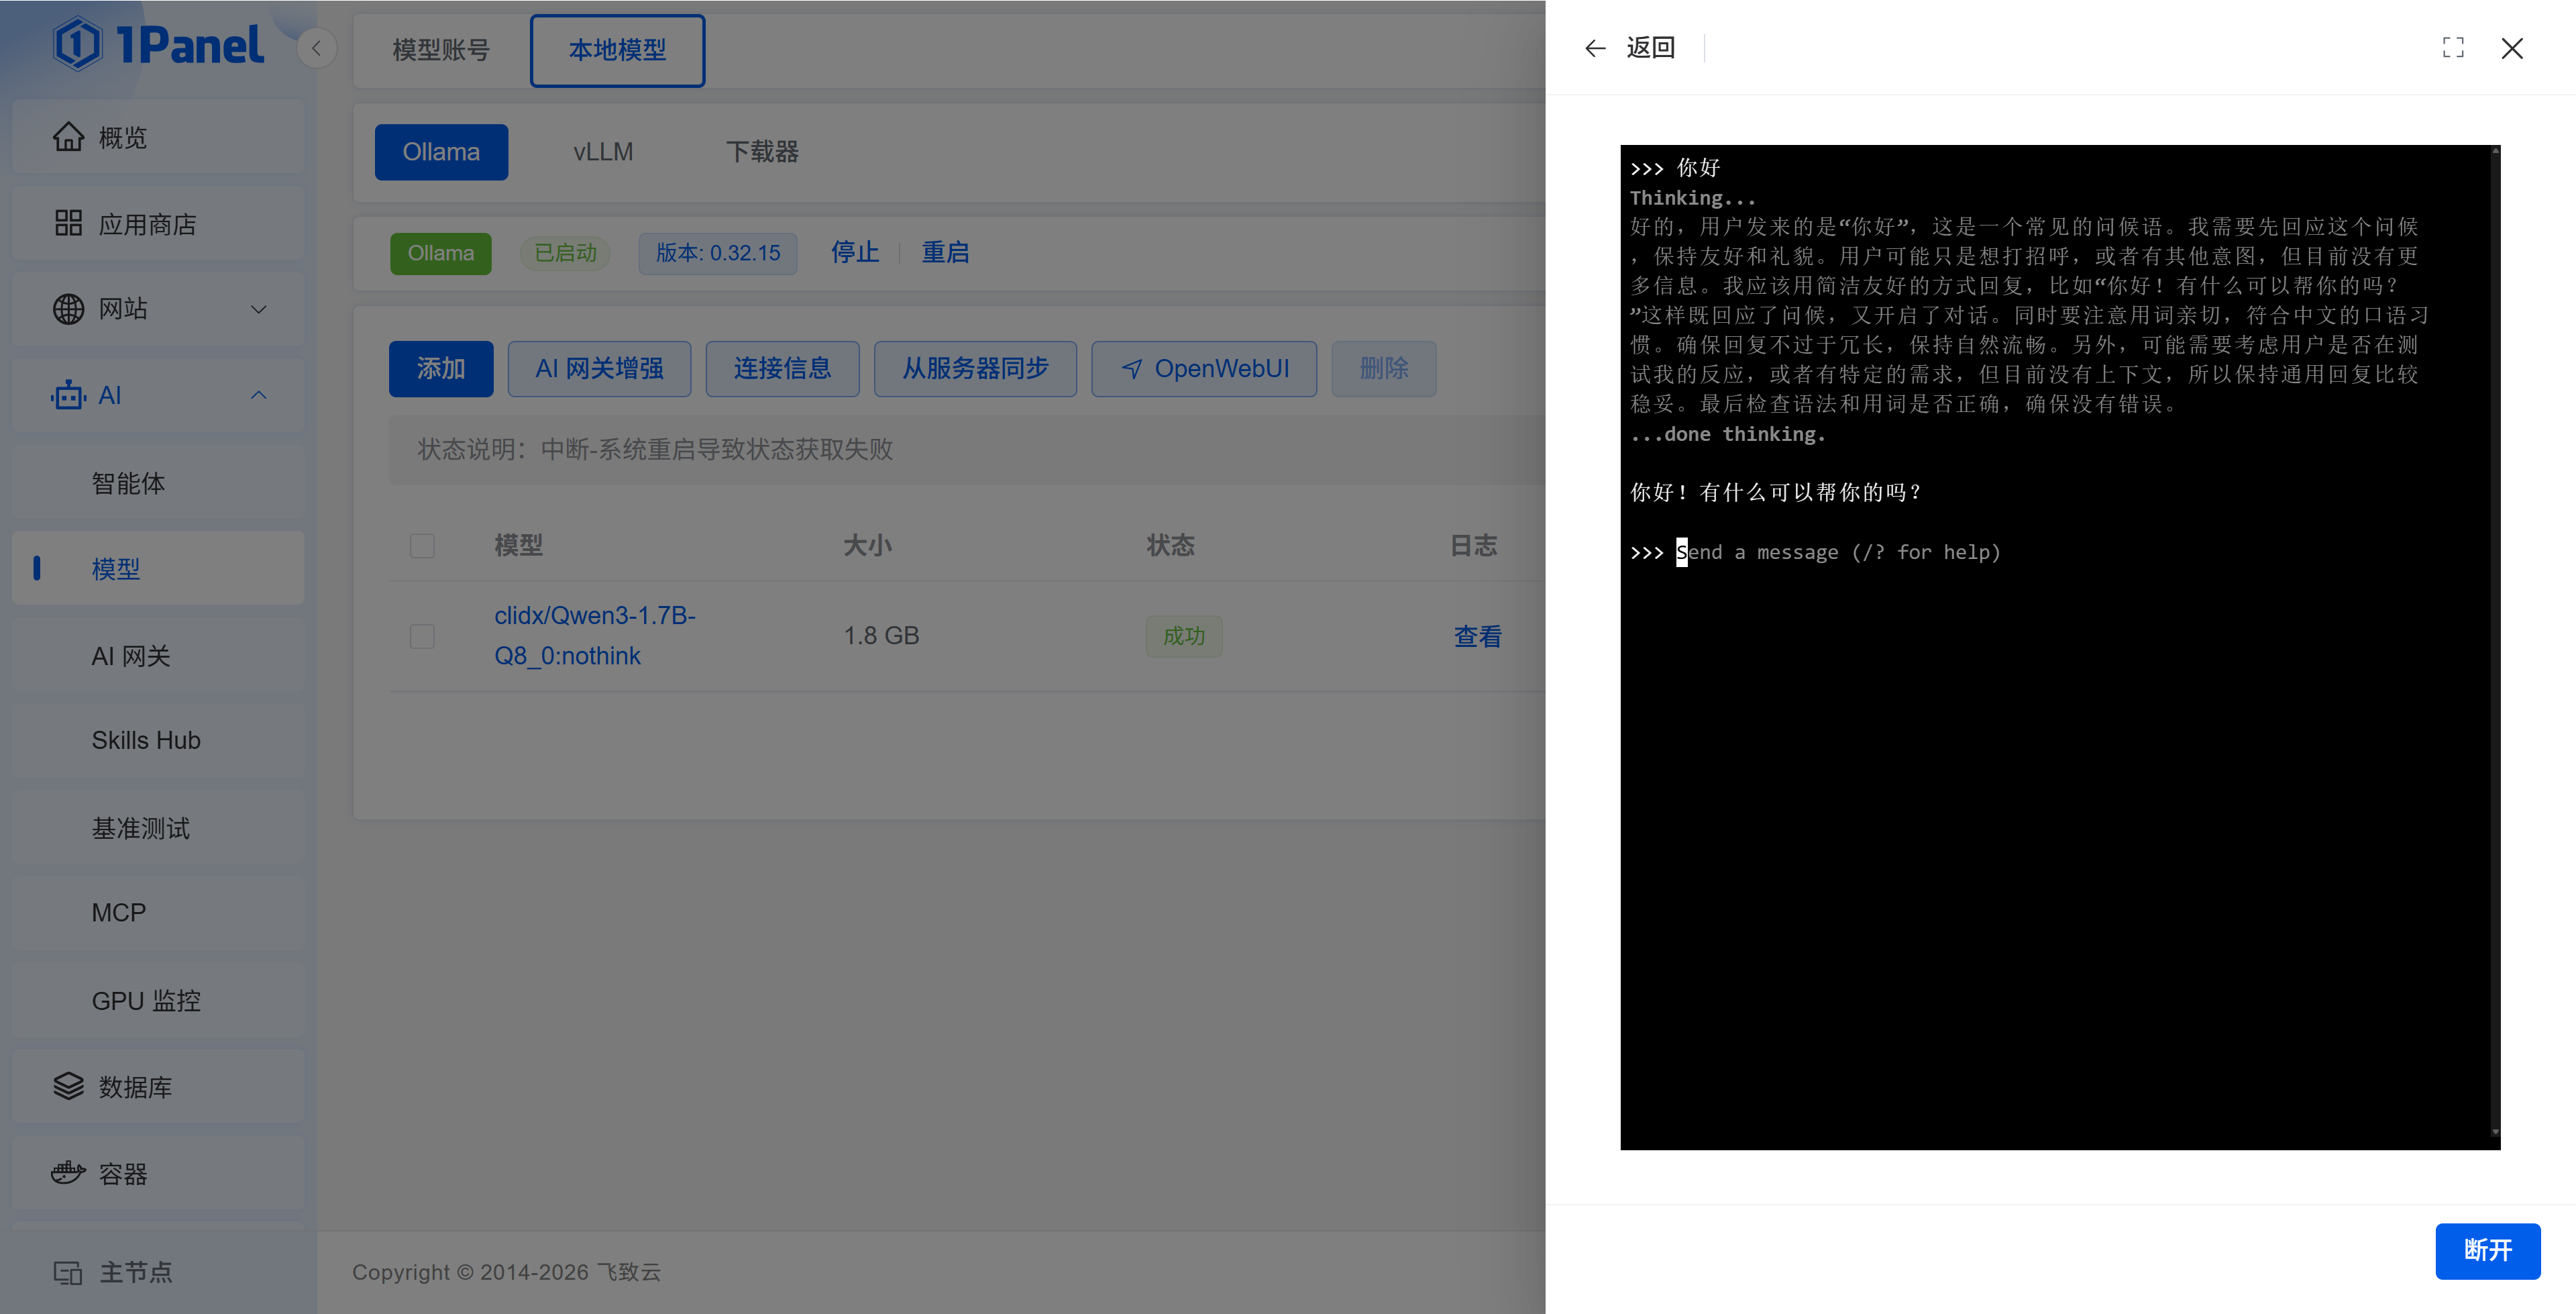Switch to the 模型账号 tab
2576x1314 pixels.
tap(441, 50)
